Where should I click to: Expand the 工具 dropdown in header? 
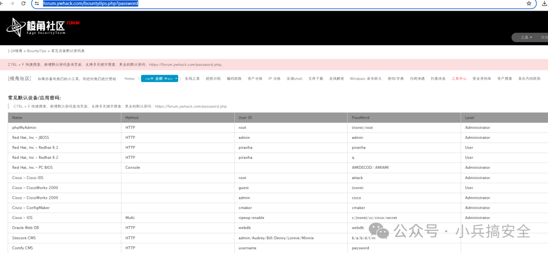pyautogui.click(x=526, y=38)
